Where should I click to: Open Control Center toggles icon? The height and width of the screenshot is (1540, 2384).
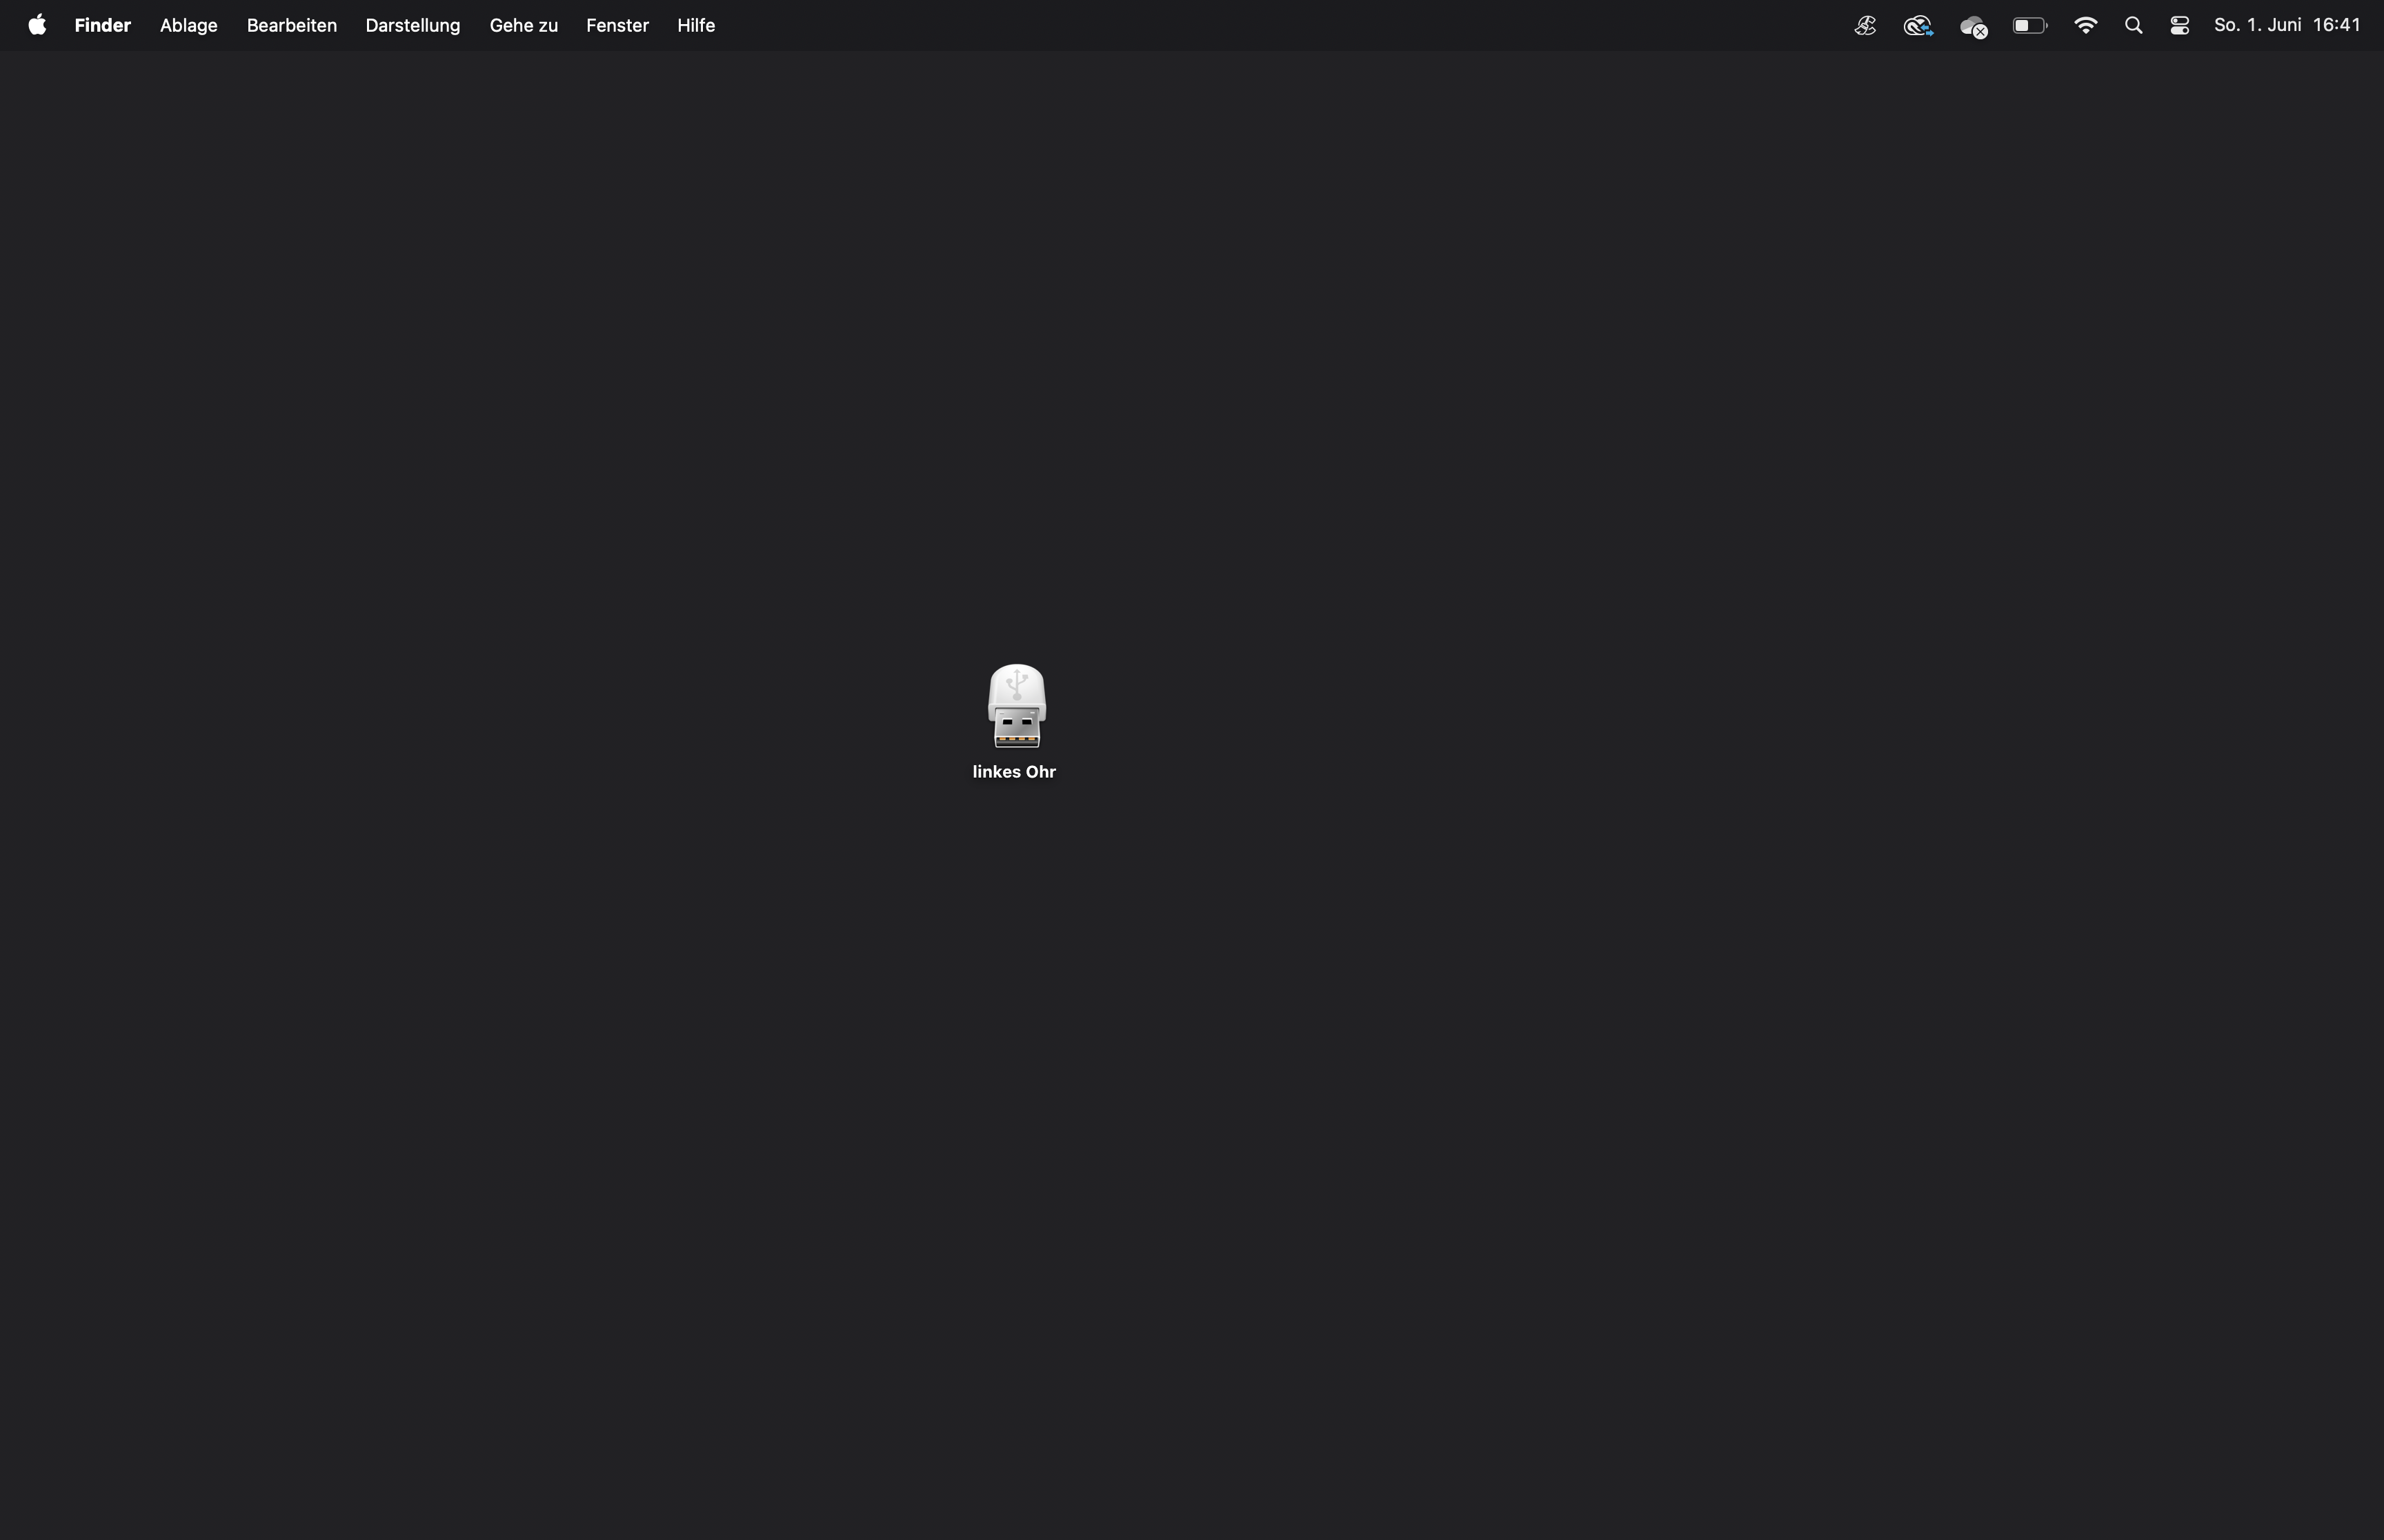pos(2180,26)
